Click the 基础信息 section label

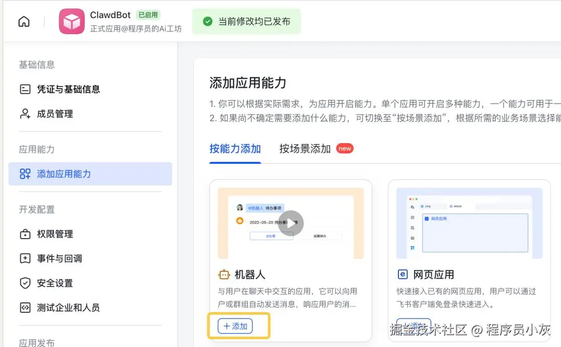click(37, 65)
